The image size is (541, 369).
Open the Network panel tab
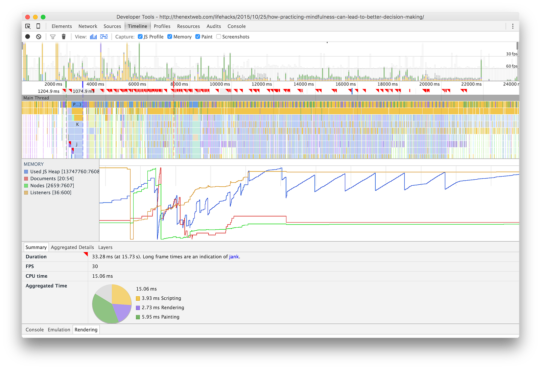88,26
